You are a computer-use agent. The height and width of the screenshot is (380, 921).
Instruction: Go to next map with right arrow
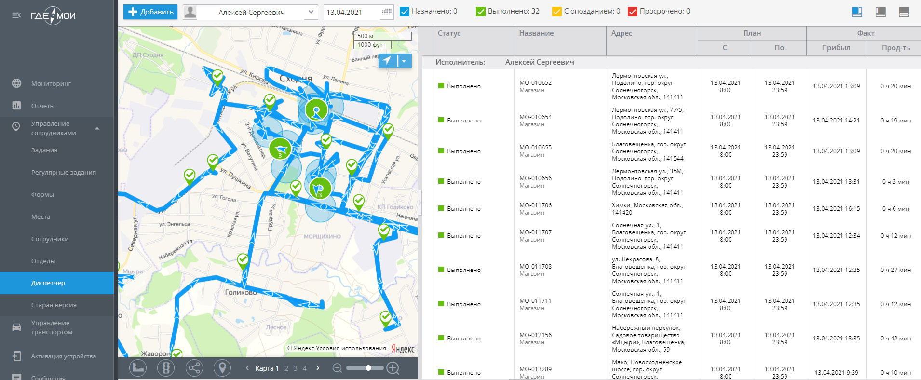(x=317, y=368)
